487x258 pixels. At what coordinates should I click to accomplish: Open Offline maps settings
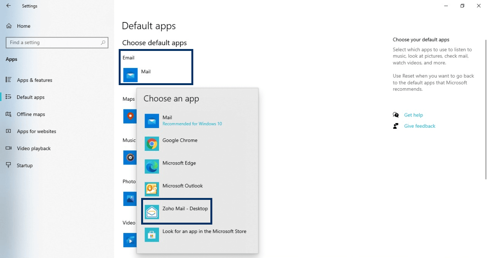31,114
